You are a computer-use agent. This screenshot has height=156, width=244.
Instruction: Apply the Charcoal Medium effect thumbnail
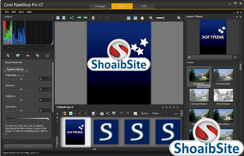tap(199, 95)
